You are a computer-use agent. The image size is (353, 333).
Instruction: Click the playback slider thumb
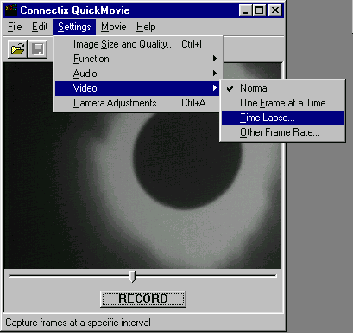point(132,276)
